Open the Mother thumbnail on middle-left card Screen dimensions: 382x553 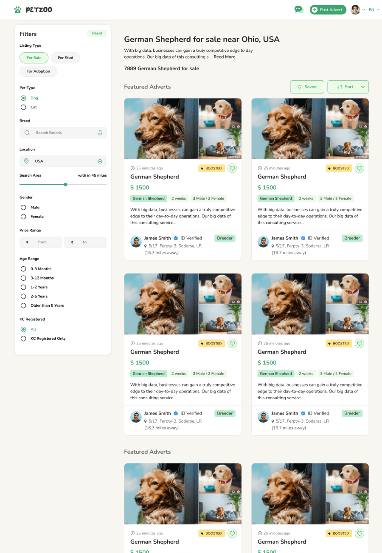[x=220, y=319]
